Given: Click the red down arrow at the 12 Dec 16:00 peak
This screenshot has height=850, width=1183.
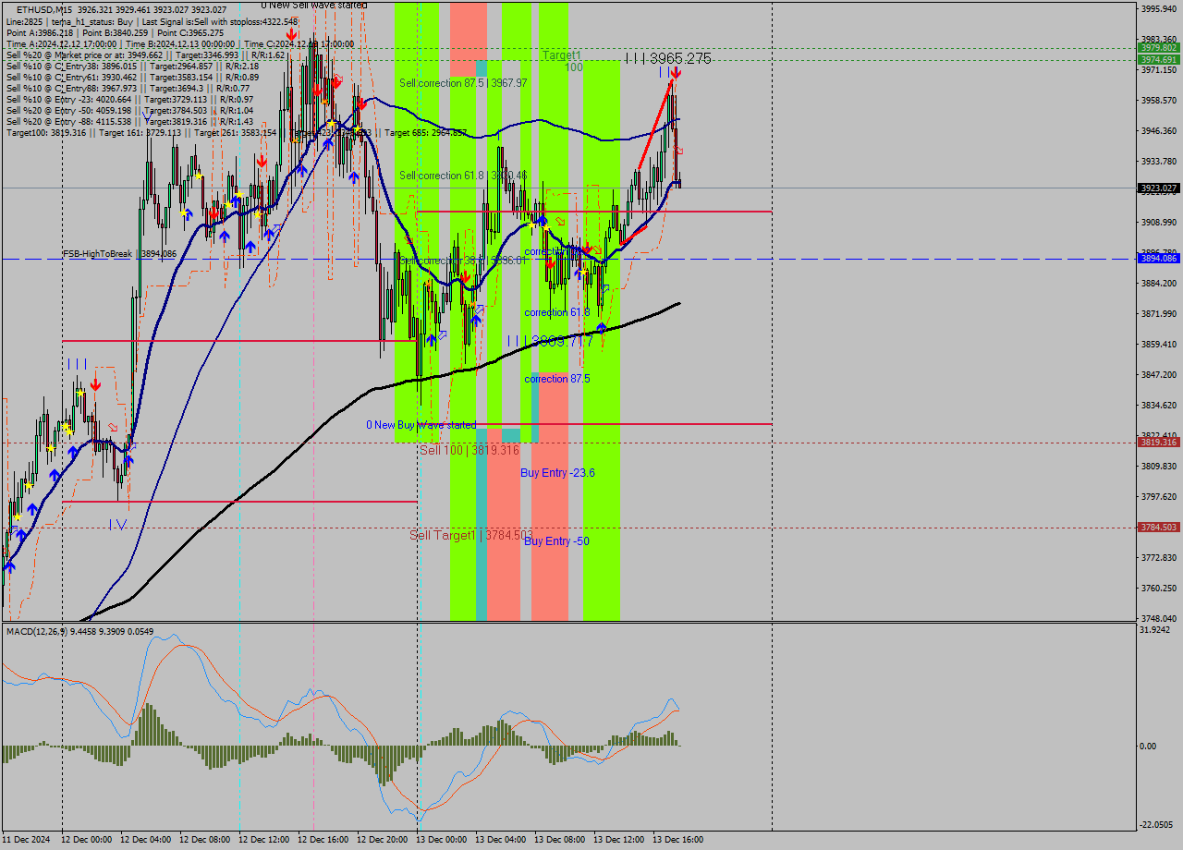Looking at the screenshot, I should point(317,91).
